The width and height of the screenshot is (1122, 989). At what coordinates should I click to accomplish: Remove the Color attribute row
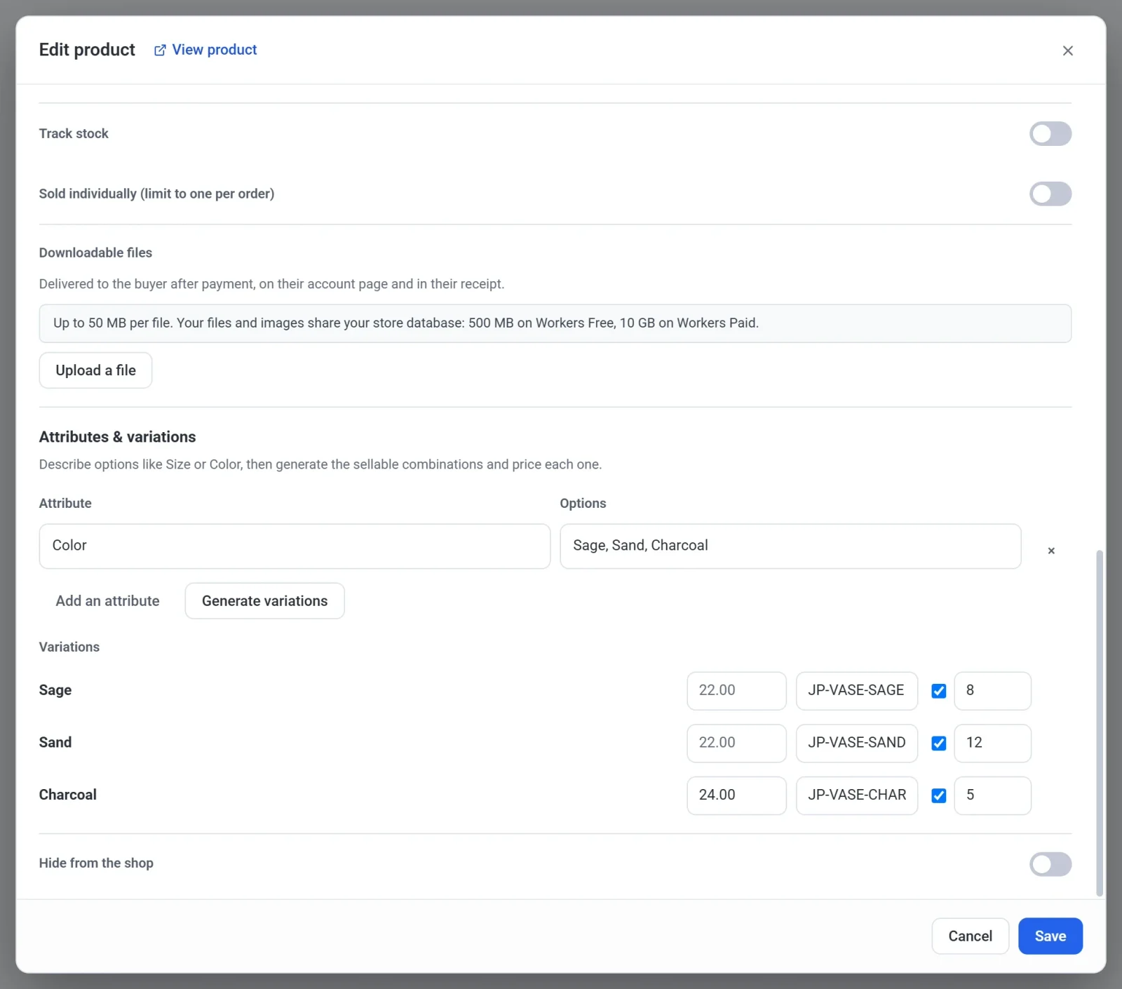pos(1051,551)
